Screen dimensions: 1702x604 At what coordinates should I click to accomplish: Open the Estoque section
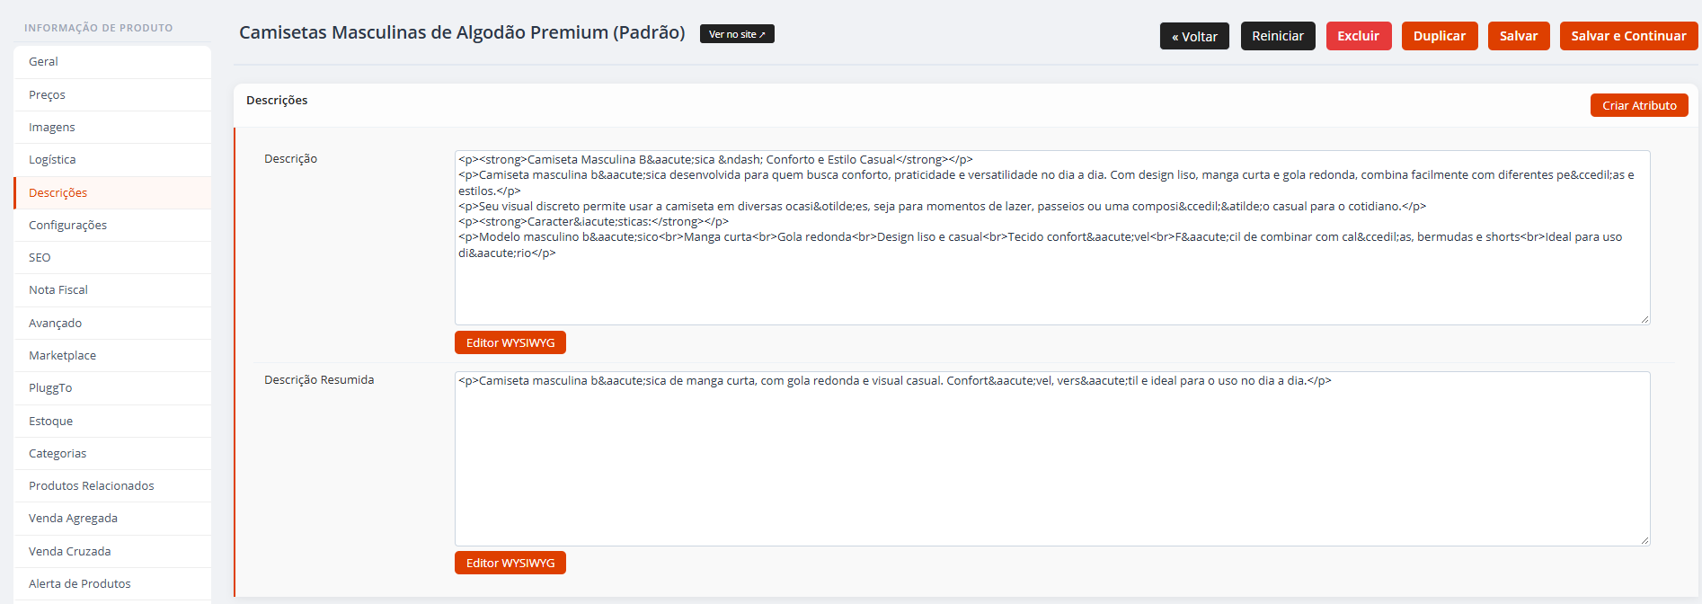click(x=112, y=421)
